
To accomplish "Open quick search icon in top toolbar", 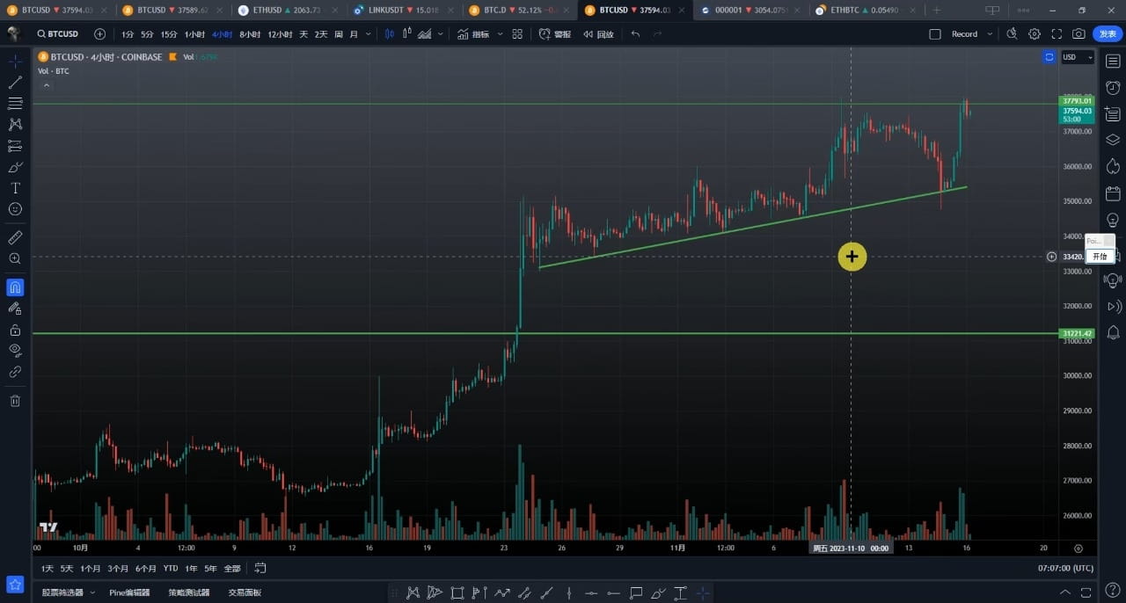I will pos(1013,34).
